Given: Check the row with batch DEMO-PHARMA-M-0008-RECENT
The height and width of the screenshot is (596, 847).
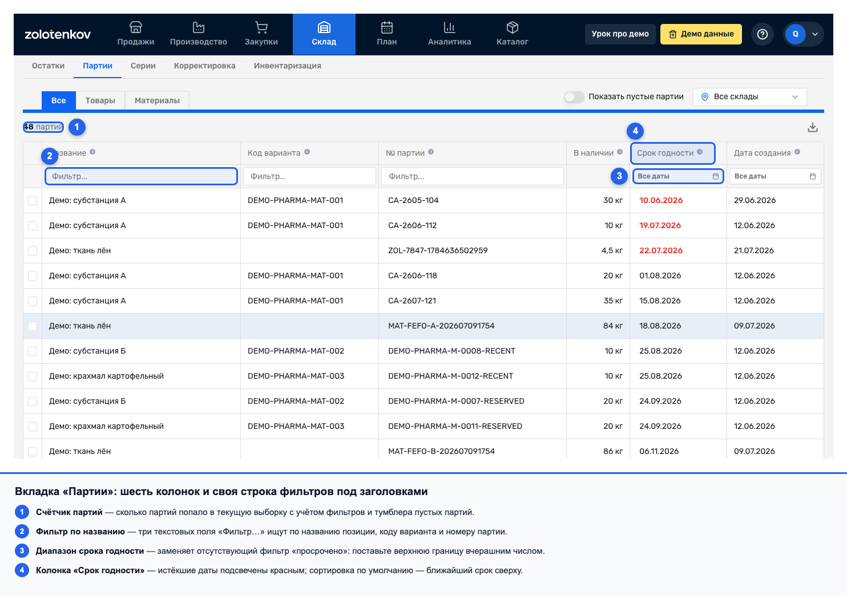Looking at the screenshot, I should (x=33, y=351).
